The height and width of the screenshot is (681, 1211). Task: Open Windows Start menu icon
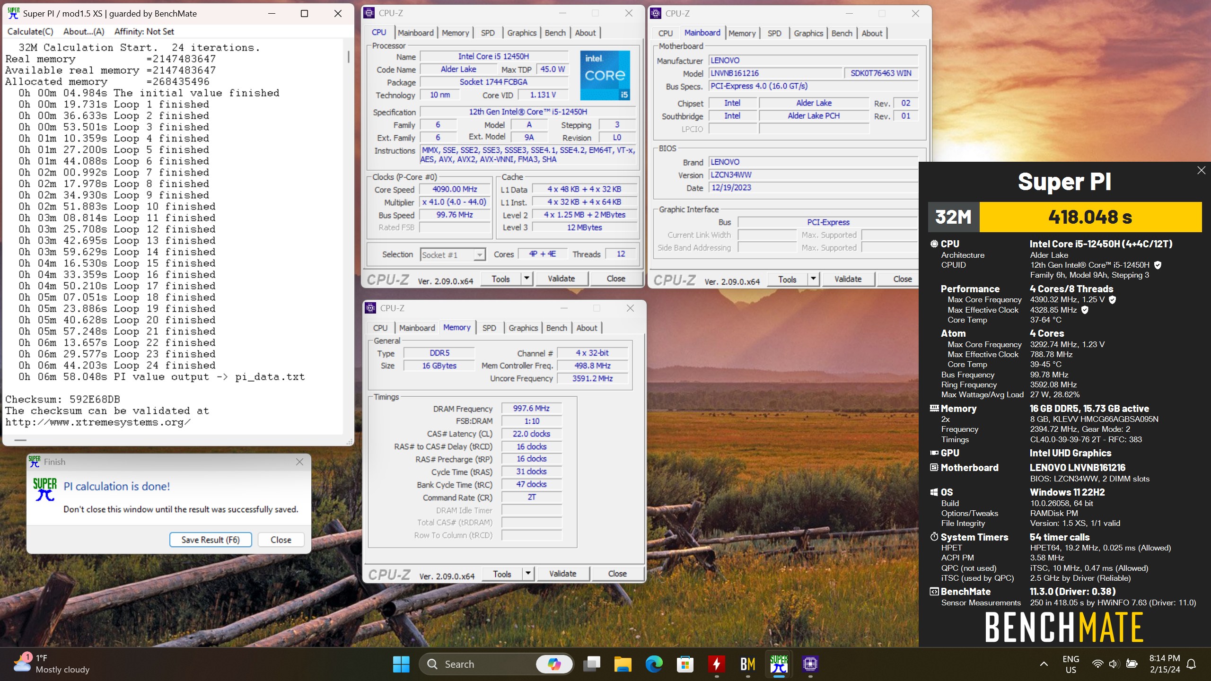click(401, 664)
